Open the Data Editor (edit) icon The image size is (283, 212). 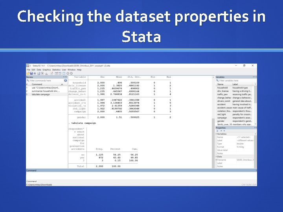pos(56,73)
